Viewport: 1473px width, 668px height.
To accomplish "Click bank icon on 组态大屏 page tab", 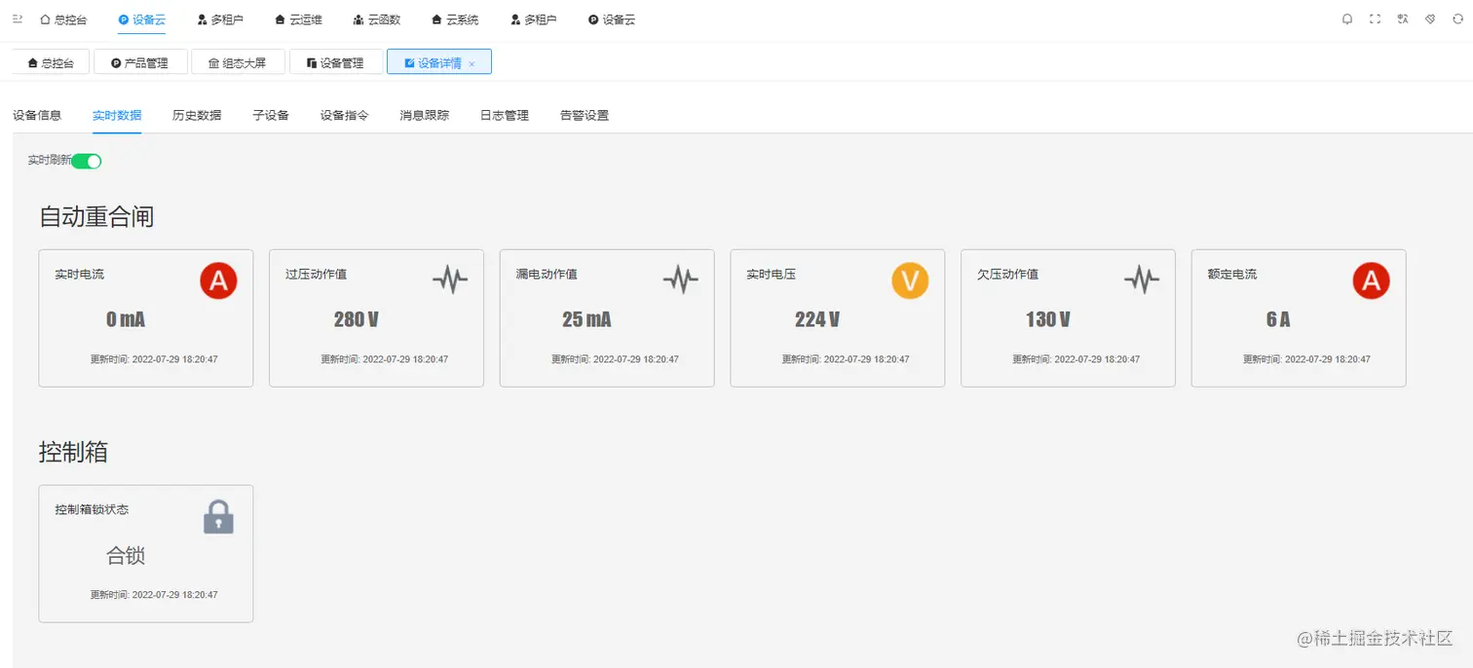I will [214, 62].
